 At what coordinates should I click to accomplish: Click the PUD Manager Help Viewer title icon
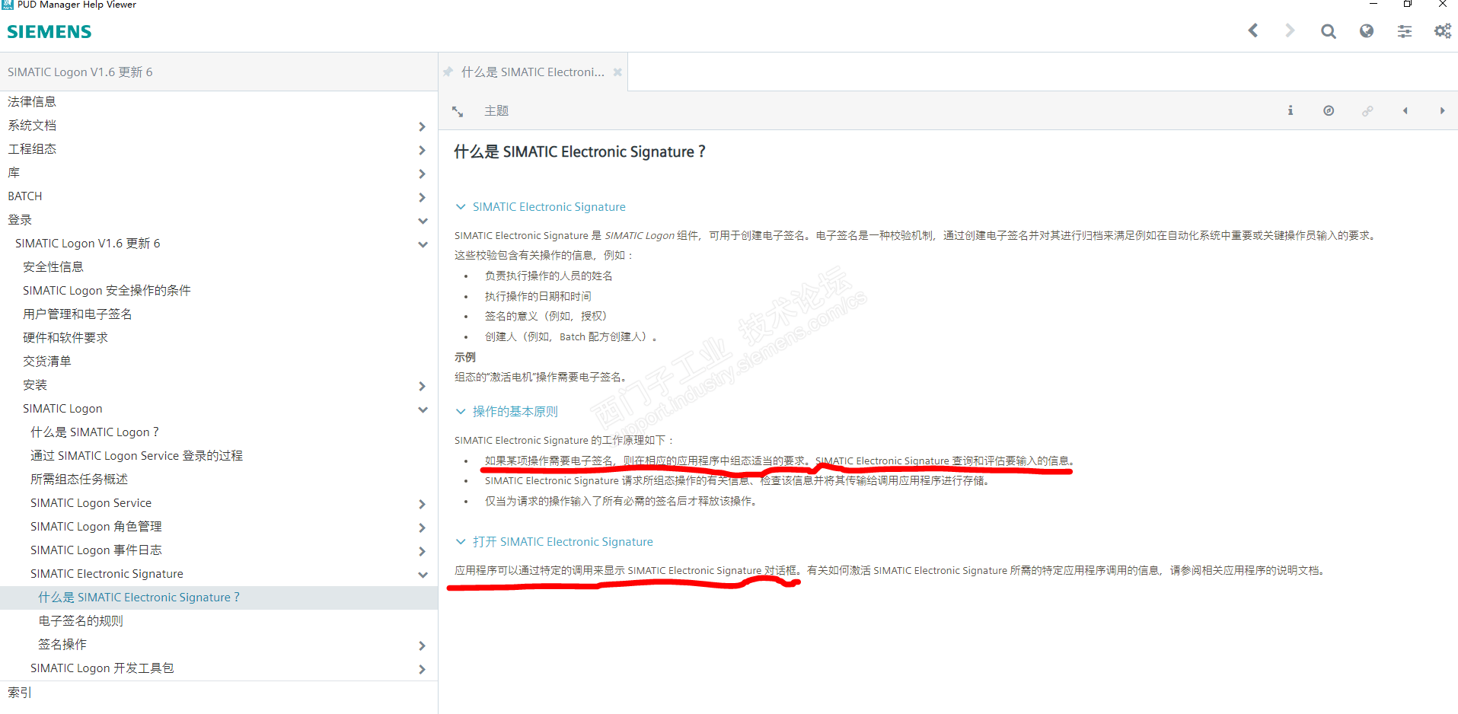click(x=7, y=4)
